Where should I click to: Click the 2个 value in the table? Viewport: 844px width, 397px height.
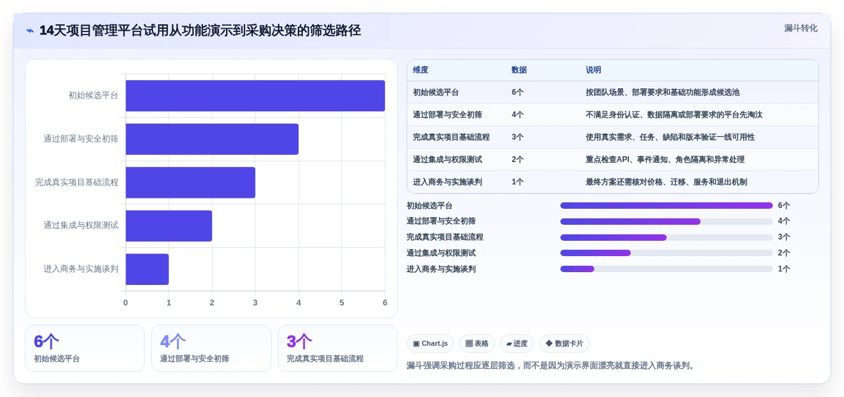[517, 159]
